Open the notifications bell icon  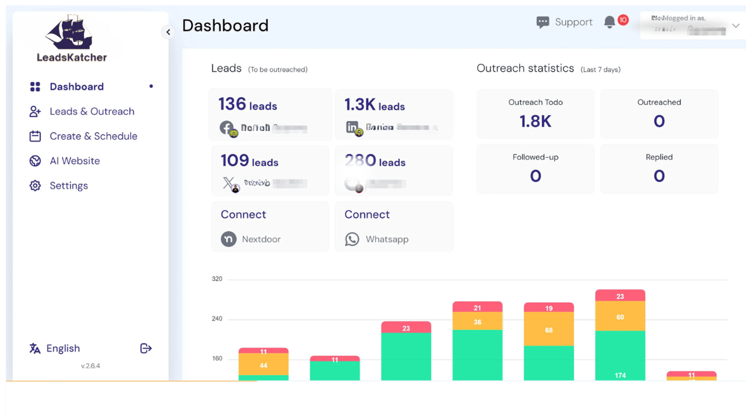(609, 22)
